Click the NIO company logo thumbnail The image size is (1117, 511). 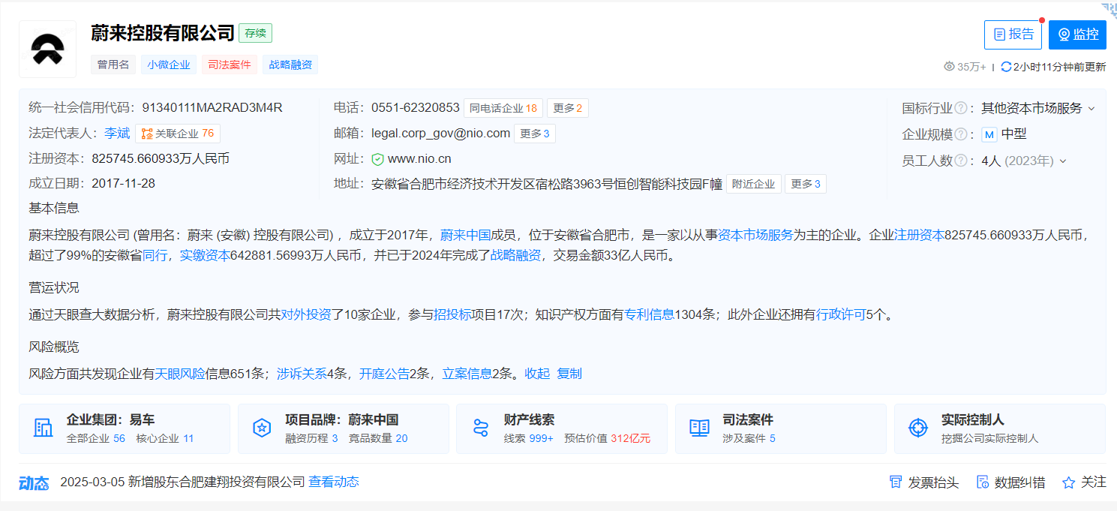pos(47,49)
